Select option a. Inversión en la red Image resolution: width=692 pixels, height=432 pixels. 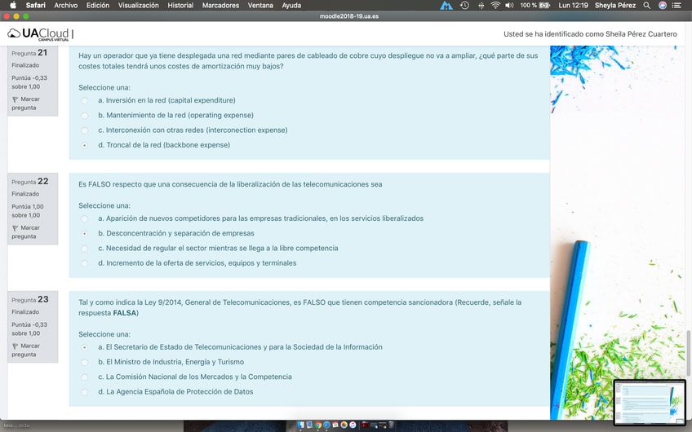pyautogui.click(x=85, y=101)
